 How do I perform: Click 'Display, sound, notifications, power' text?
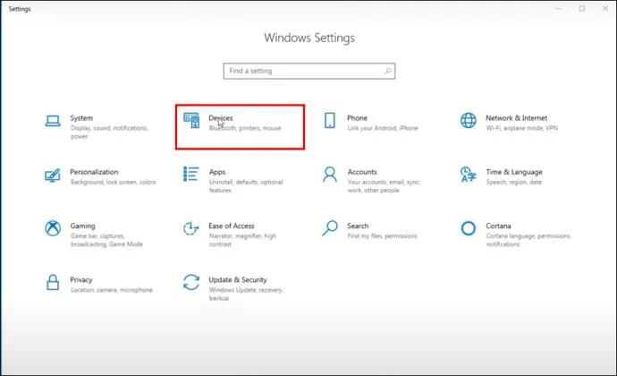tap(109, 132)
